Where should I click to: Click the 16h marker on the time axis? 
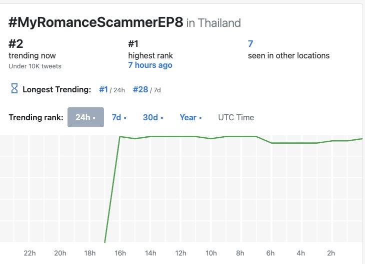(120, 253)
